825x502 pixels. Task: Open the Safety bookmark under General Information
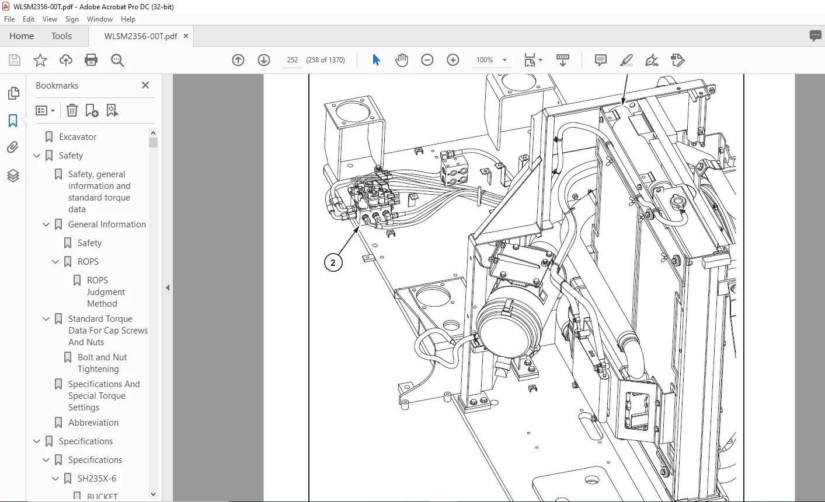click(89, 243)
